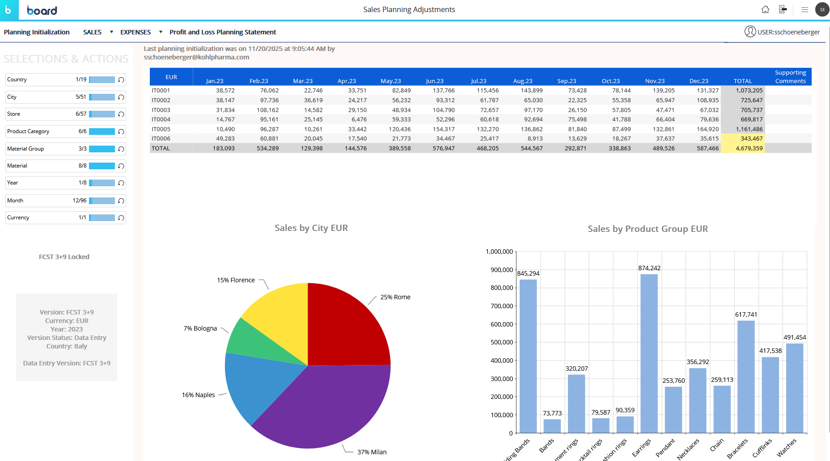Screen dimensions: 830x461
Task: Reset the Currency selection
Action: coord(121,218)
